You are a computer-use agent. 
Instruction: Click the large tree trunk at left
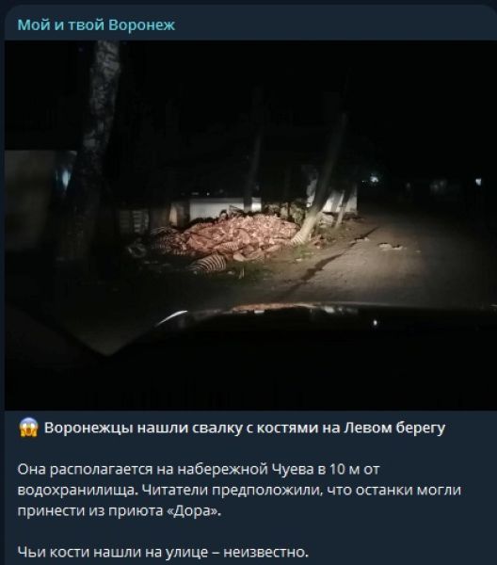tap(95, 144)
